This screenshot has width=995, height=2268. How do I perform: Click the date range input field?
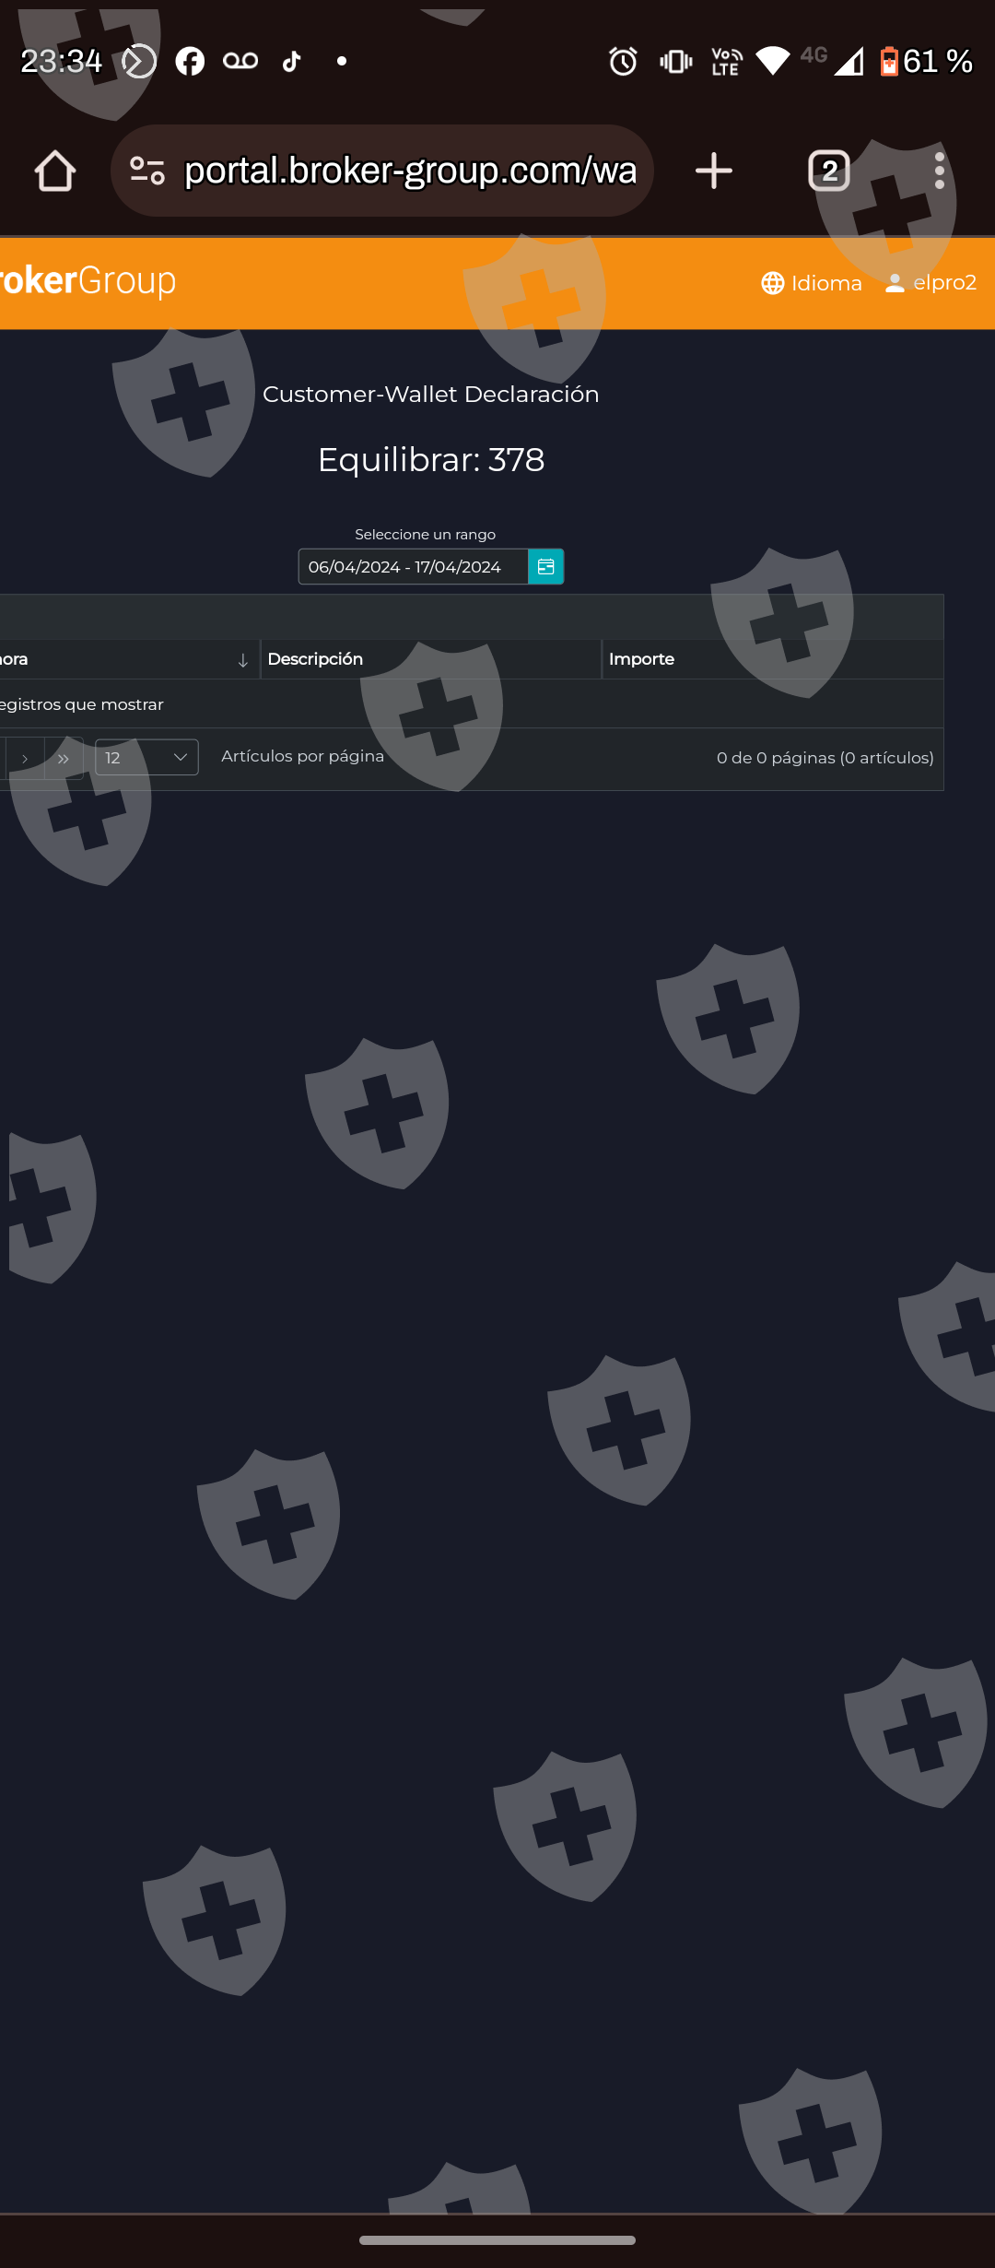point(413,567)
